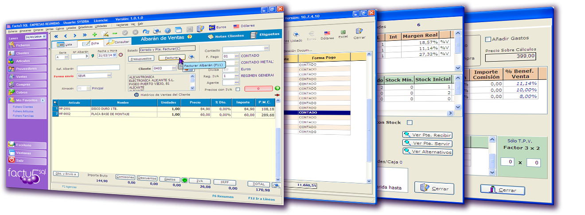585x215 pixels.
Task: Click the Facturar button
Action: point(172,58)
